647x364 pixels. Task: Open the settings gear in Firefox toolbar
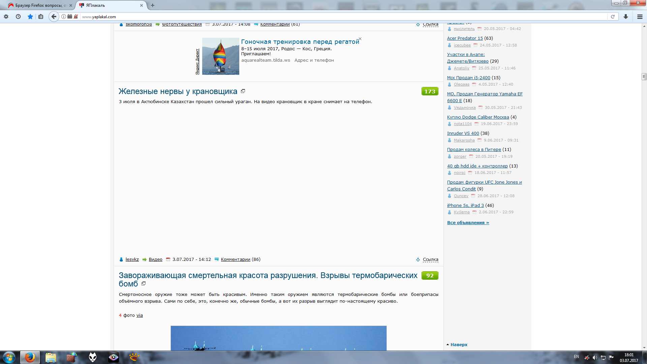coord(6,17)
